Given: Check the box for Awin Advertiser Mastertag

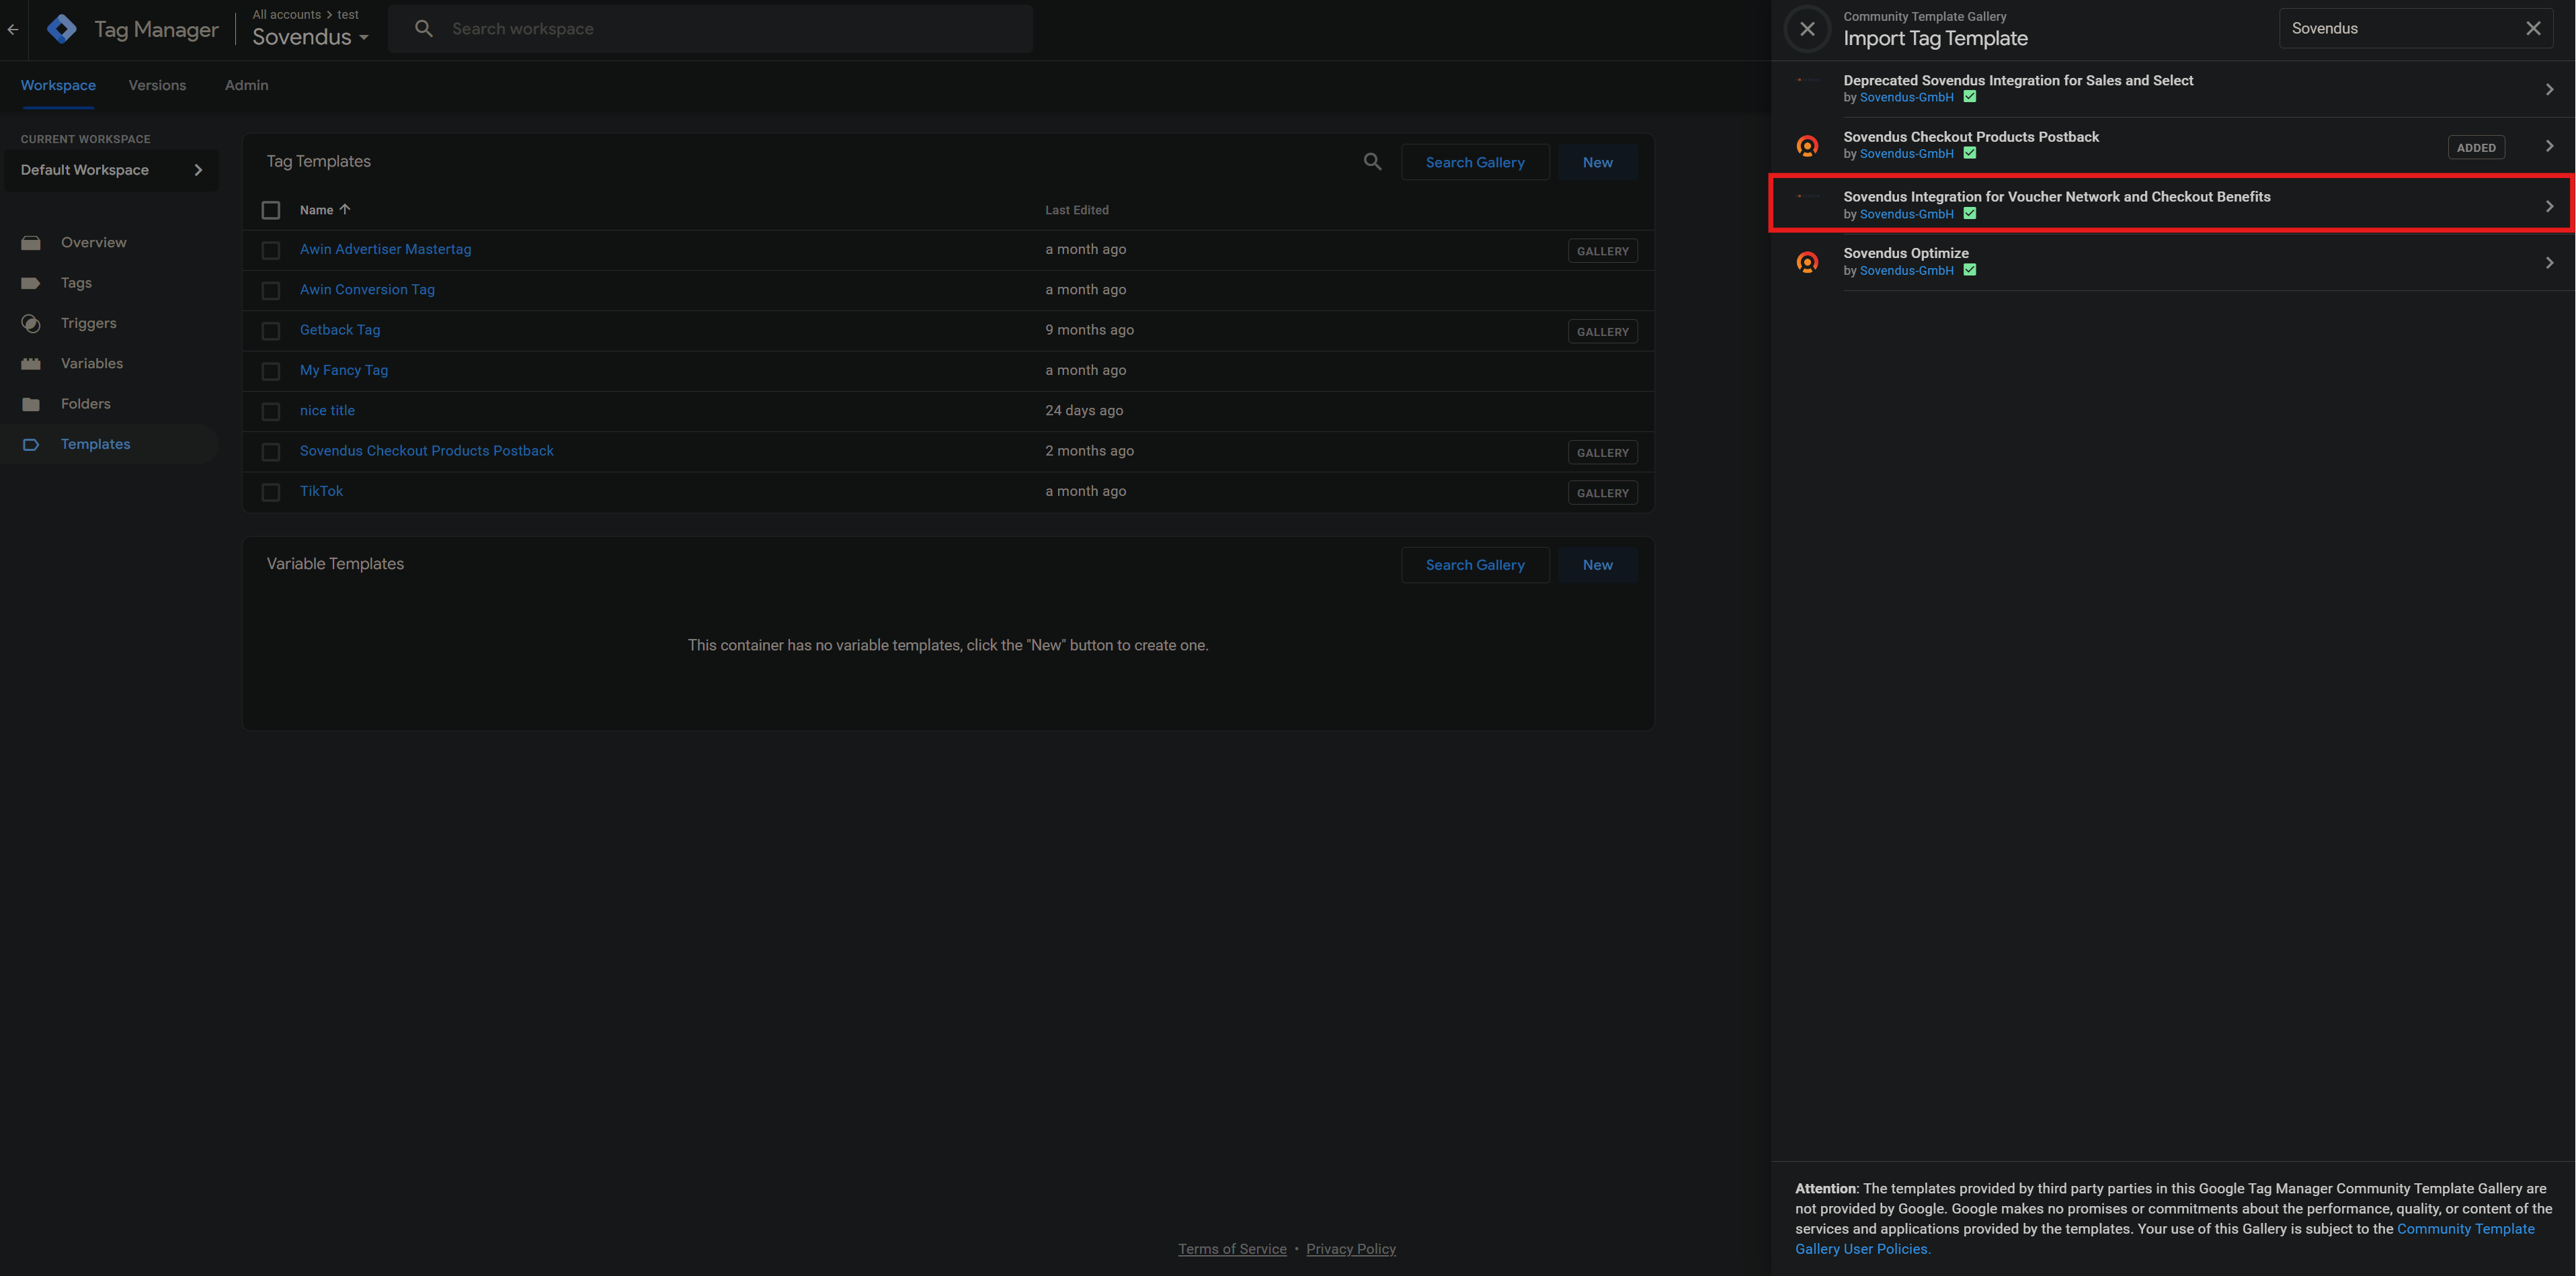Looking at the screenshot, I should (271, 250).
